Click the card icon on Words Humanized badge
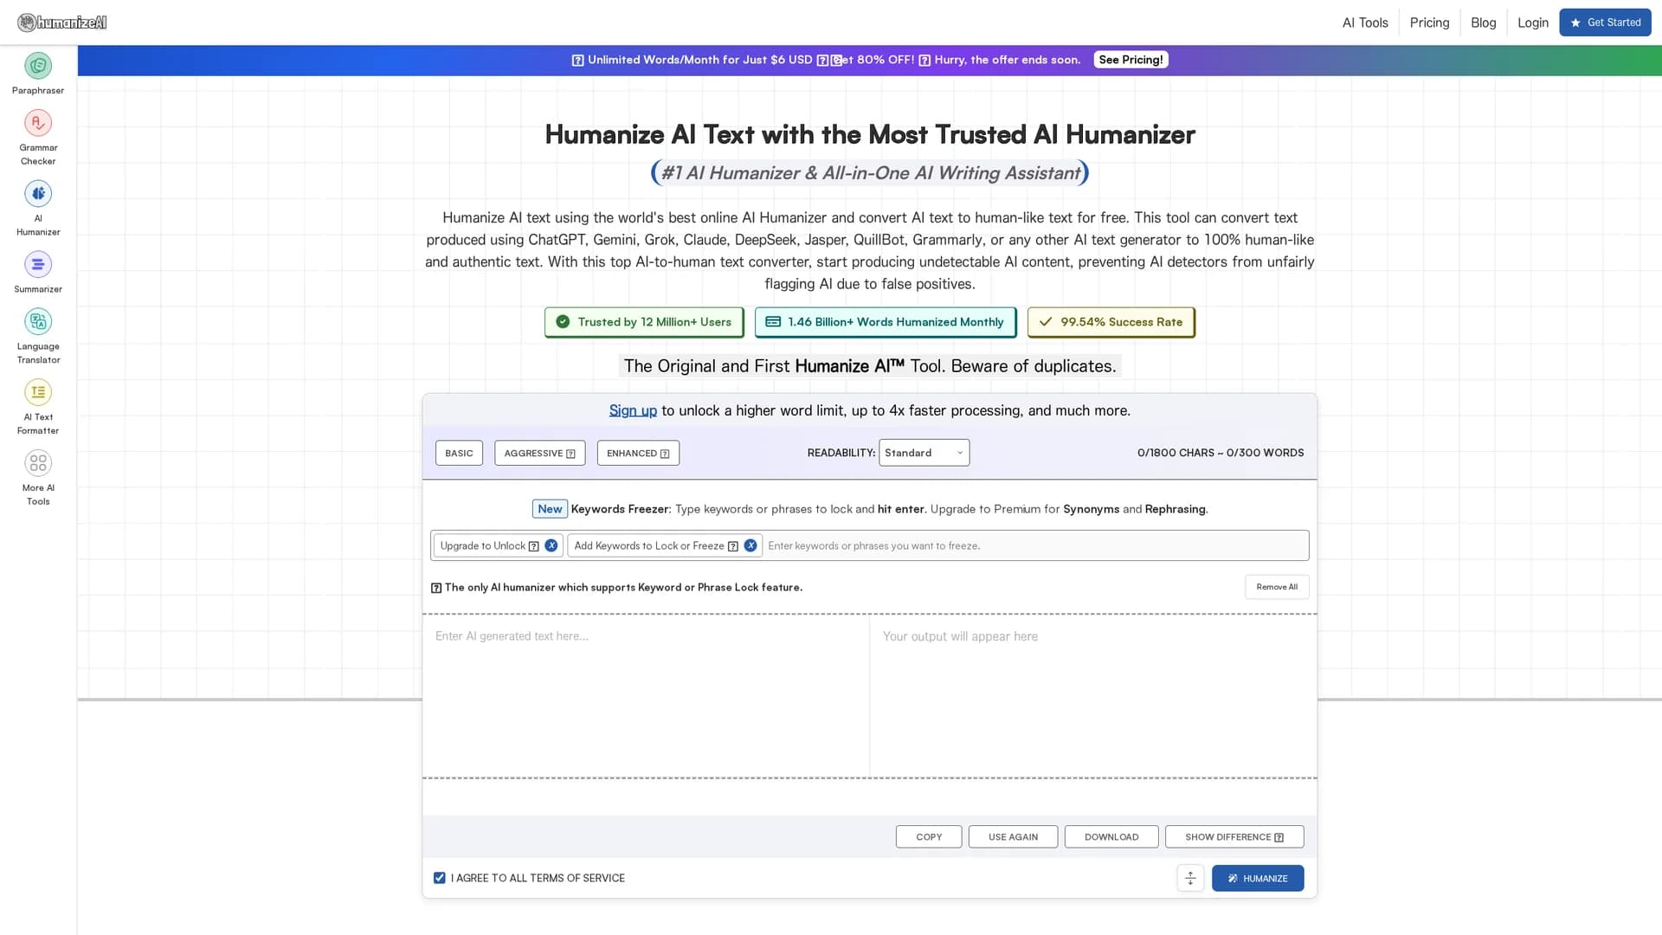 coord(773,322)
